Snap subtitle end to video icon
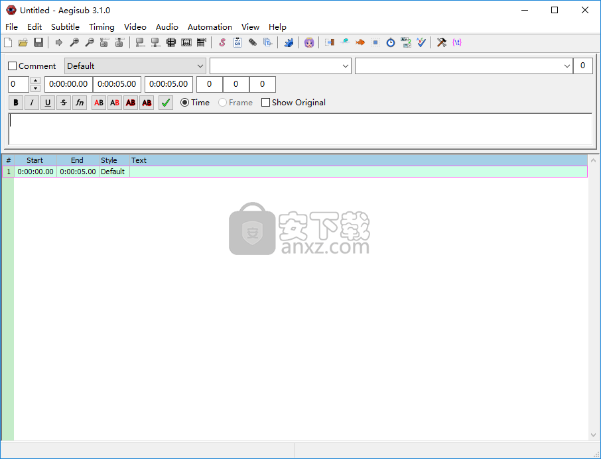The width and height of the screenshot is (601, 459). 119,42
